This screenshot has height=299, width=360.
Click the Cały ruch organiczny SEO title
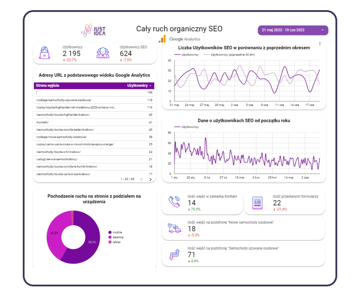pyautogui.click(x=179, y=29)
